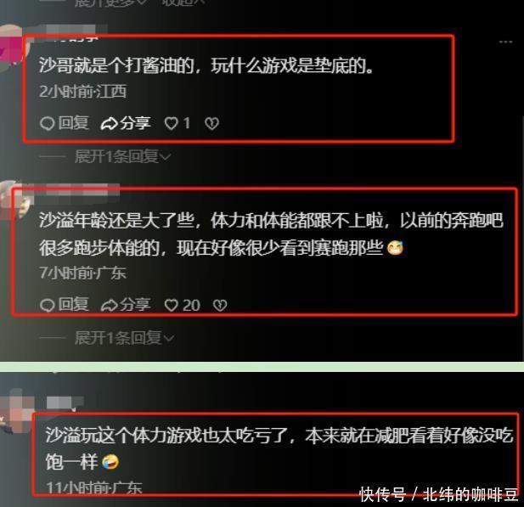The image size is (524, 507).
Task: Click reply icon on the Guangdong 7-hour comment
Action: tap(47, 305)
